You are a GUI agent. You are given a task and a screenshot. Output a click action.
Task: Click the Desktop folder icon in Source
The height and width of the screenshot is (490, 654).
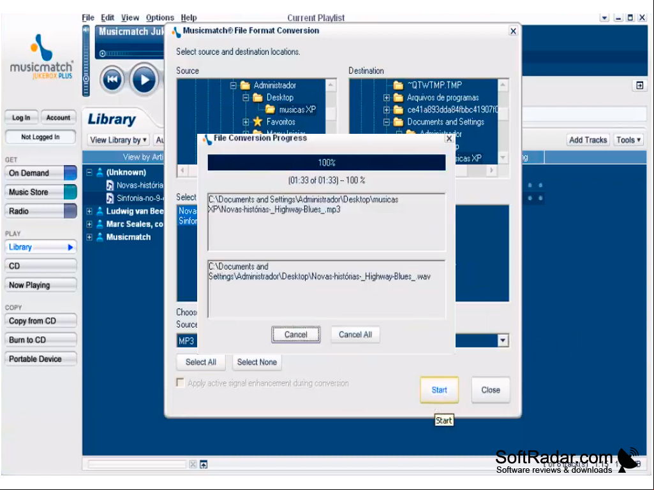click(258, 97)
